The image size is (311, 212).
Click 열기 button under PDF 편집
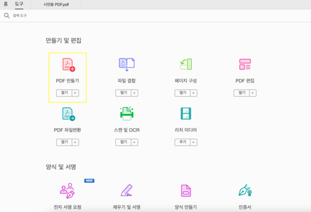point(242,93)
